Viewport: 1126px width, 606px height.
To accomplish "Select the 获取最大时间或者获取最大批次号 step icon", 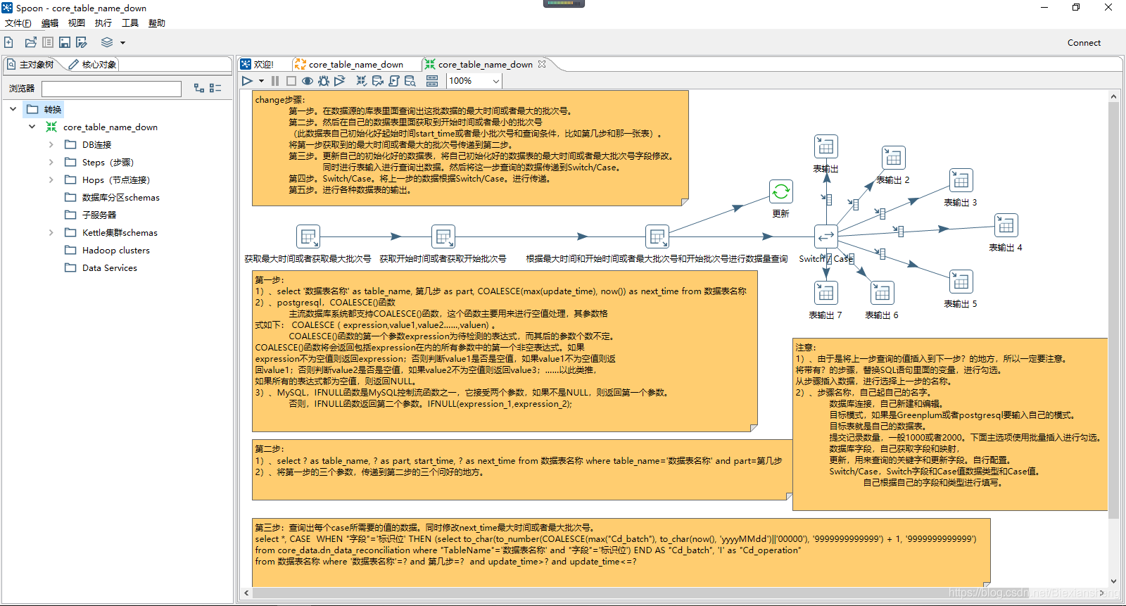I will point(308,236).
